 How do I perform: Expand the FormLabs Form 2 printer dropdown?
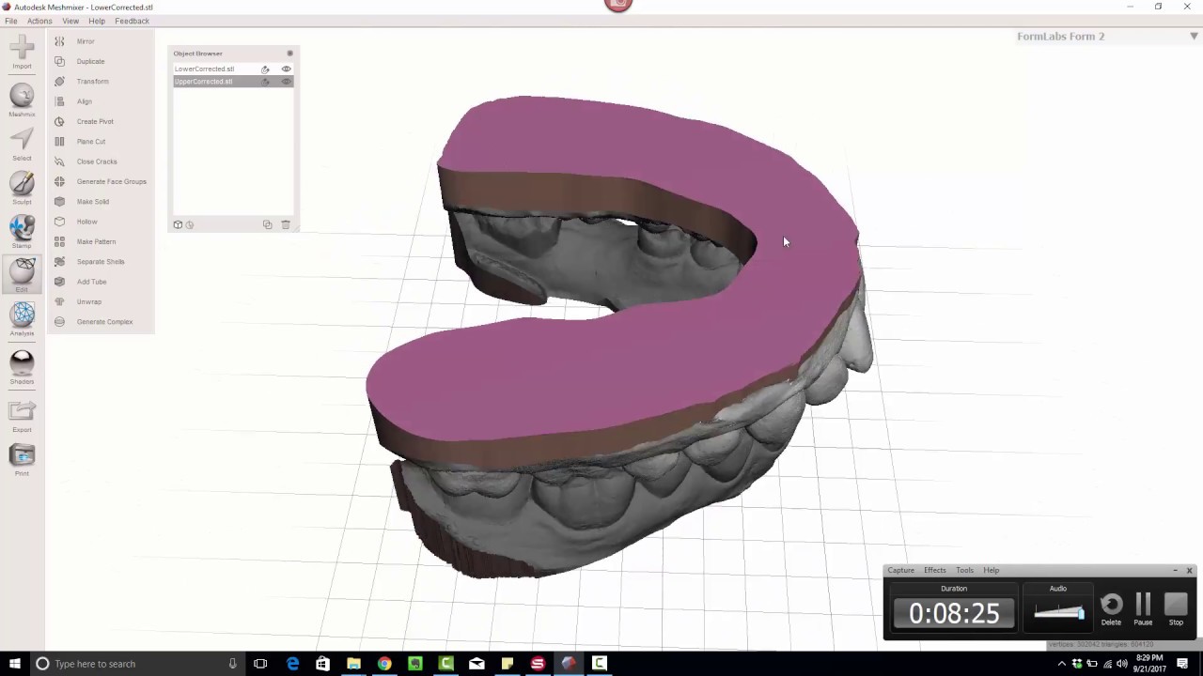pyautogui.click(x=1195, y=36)
